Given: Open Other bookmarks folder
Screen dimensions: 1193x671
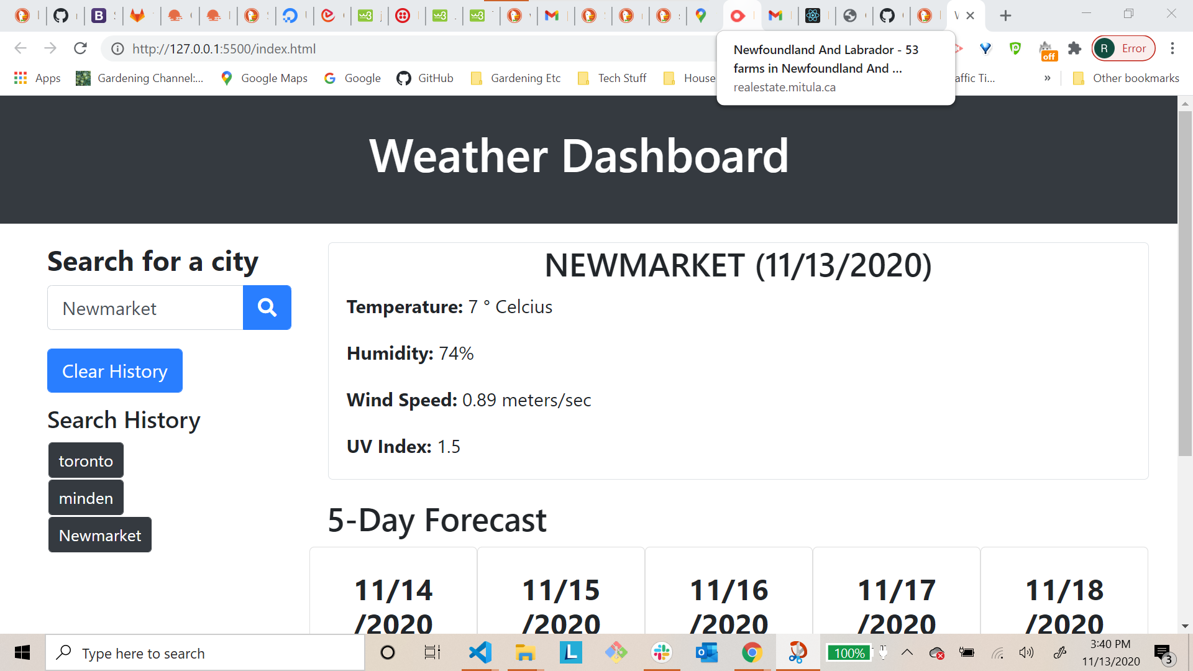Looking at the screenshot, I should point(1126,78).
